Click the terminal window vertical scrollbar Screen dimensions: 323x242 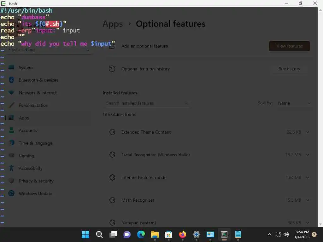coord(320,117)
